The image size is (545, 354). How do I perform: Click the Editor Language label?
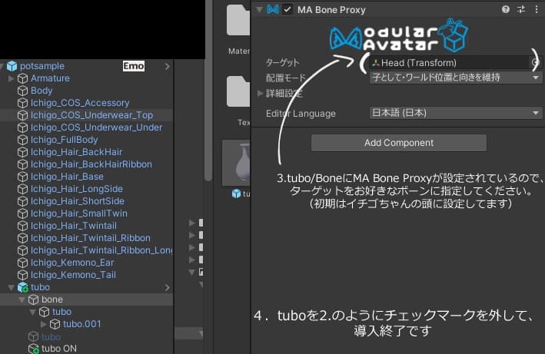coord(301,114)
